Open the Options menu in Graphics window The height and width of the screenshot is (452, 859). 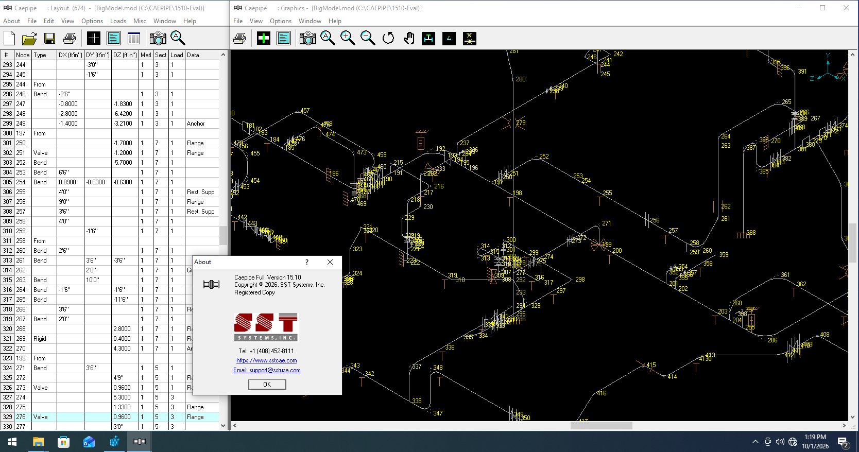point(281,21)
